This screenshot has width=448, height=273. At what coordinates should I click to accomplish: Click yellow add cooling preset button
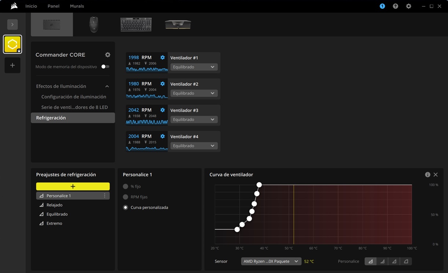tap(73, 186)
